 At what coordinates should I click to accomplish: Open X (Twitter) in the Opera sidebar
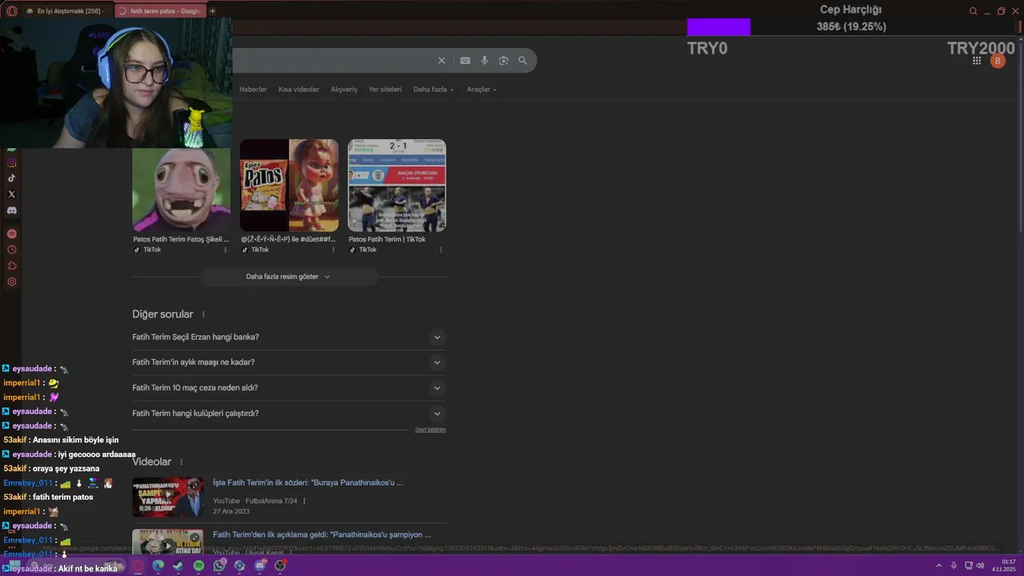[x=11, y=194]
